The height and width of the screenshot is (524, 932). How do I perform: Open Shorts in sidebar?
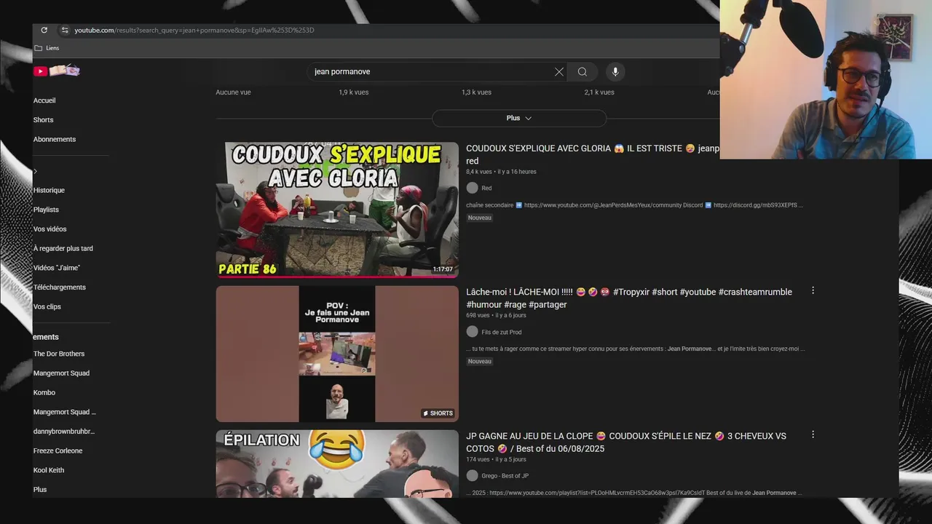(x=43, y=120)
